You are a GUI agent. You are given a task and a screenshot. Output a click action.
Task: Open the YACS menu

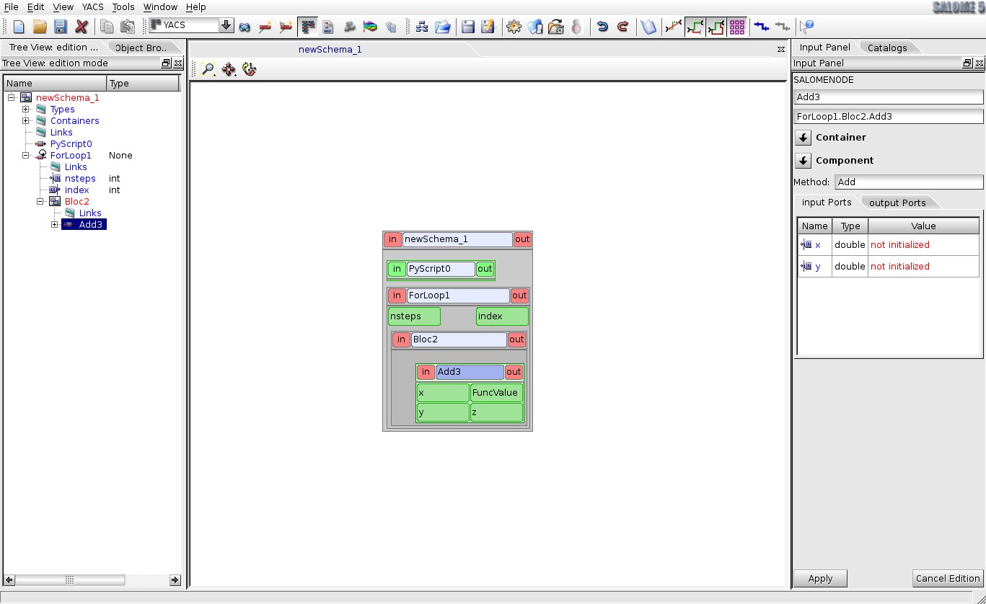point(92,6)
